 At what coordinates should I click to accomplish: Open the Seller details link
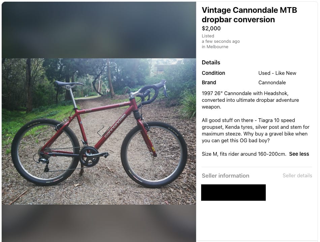click(x=297, y=176)
